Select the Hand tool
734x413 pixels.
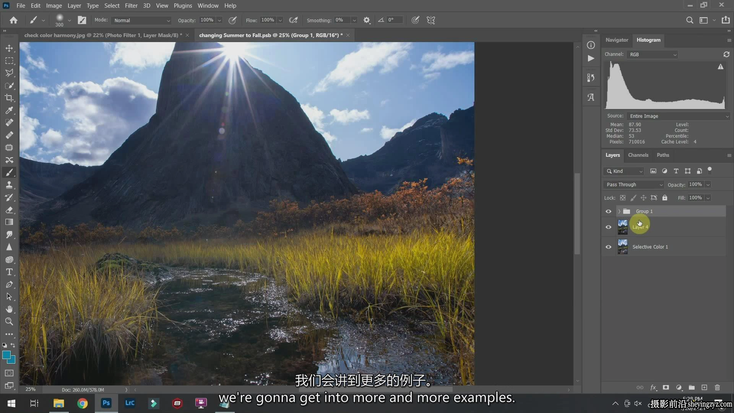coord(9,309)
